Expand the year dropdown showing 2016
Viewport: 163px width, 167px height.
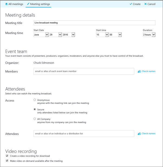69,35
